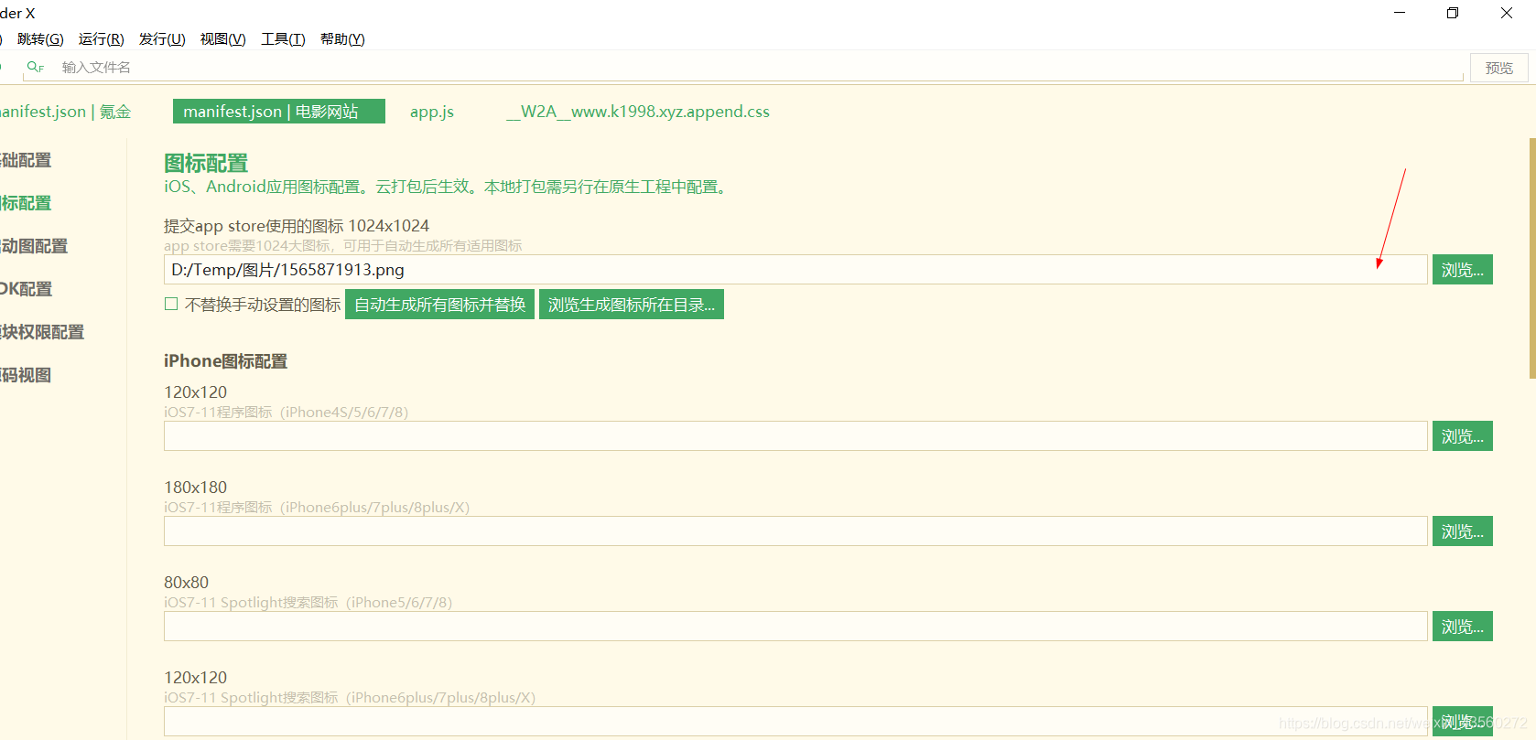Close the HBuilder X window

[x=1507, y=13]
